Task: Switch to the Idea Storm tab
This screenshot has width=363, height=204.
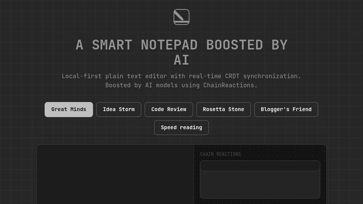Action: [x=119, y=110]
